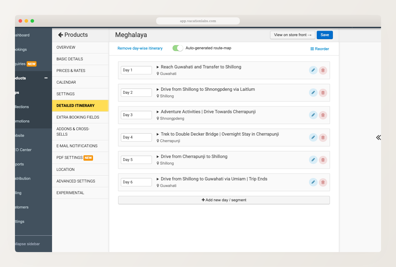The width and height of the screenshot is (396, 267).
Task: Click the app.vacationlabs.com address bar
Action: point(198,21)
